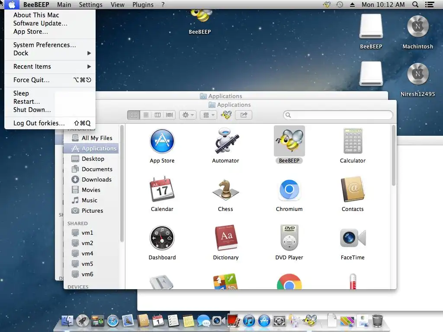Viewport: 443px width, 332px height.
Task: Select Pictures in Finder sidebar
Action: click(91, 211)
